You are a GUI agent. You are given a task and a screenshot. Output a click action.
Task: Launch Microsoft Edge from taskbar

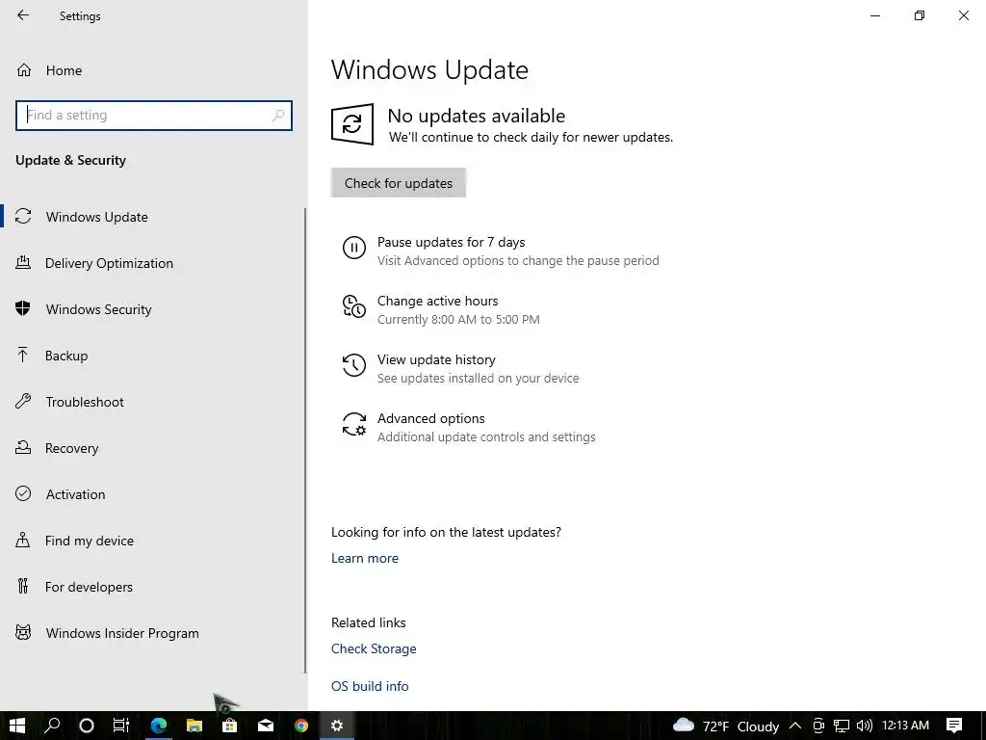159,726
